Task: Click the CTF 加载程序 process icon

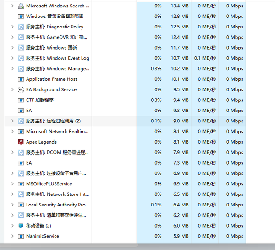Action: point(21,100)
